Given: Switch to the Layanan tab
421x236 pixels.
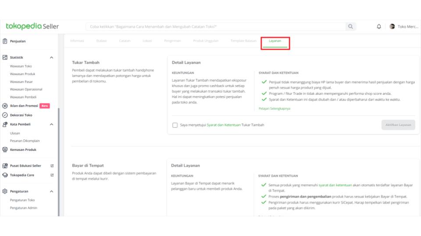Looking at the screenshot, I should point(275,41).
